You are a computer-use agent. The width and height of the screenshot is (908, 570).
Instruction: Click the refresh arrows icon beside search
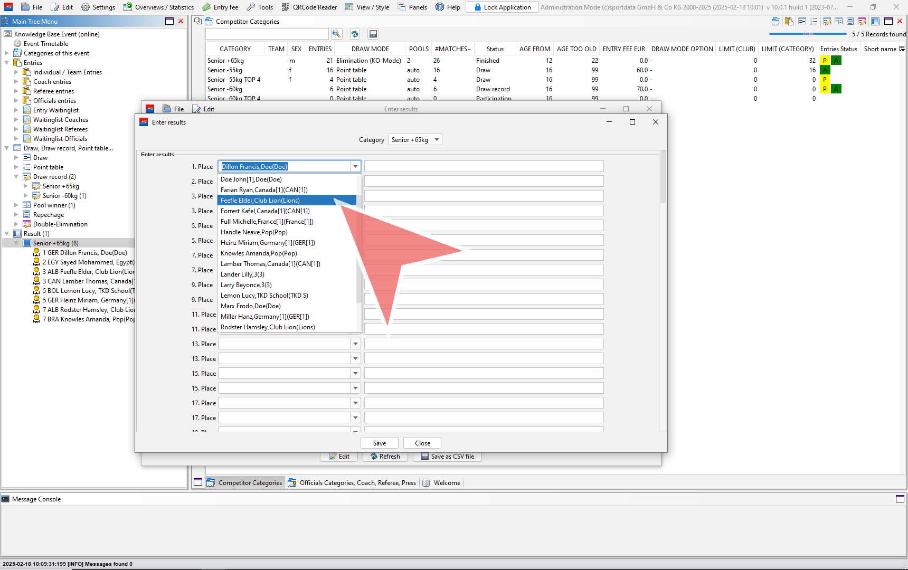[355, 34]
